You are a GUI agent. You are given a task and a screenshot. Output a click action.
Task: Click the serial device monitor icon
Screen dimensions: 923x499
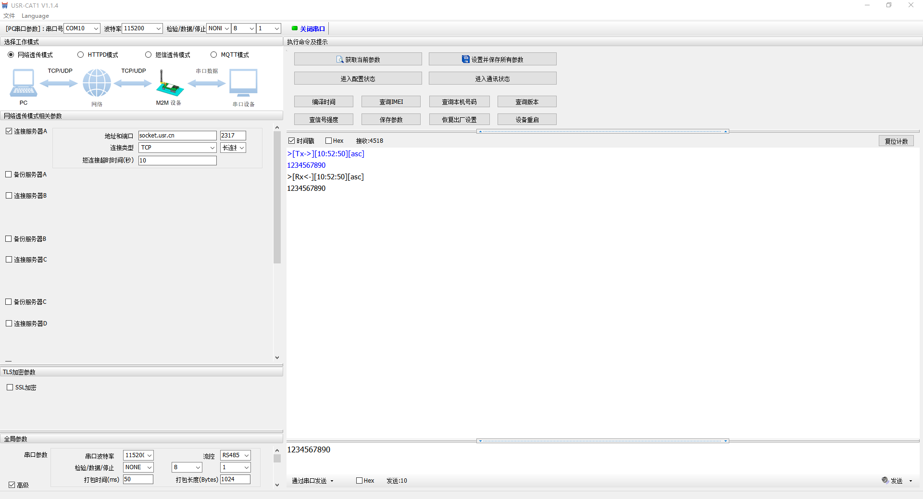[243, 83]
